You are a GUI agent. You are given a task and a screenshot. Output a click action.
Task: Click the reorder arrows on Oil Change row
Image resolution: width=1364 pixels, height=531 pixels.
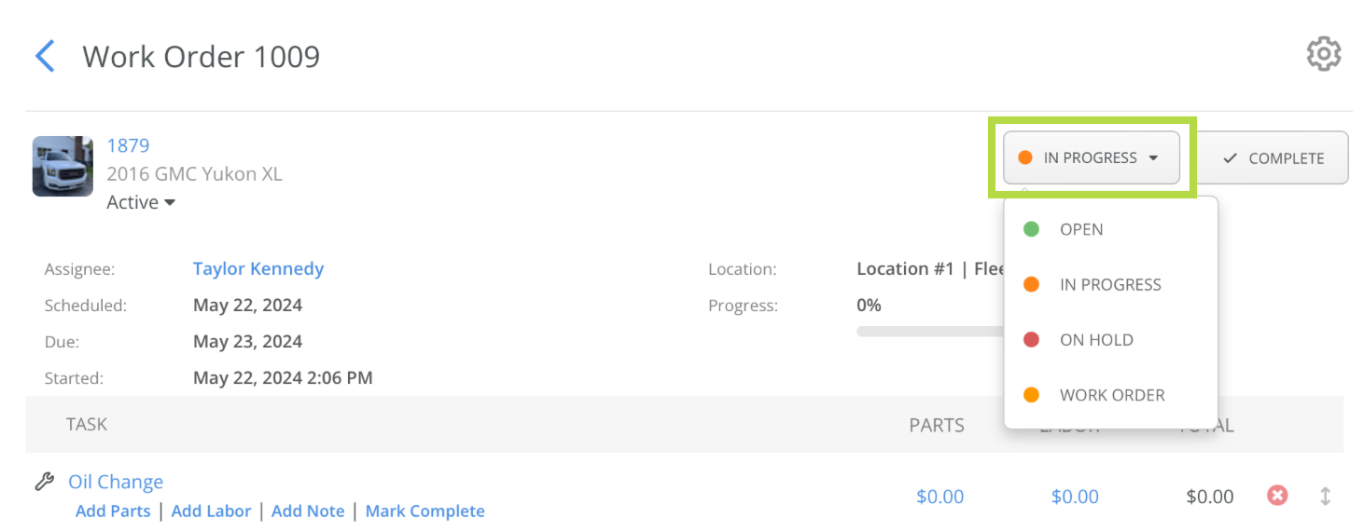point(1325,497)
